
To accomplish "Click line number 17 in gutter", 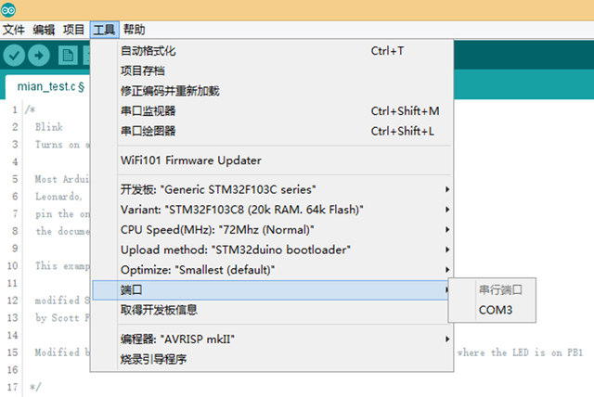I will pos(12,387).
